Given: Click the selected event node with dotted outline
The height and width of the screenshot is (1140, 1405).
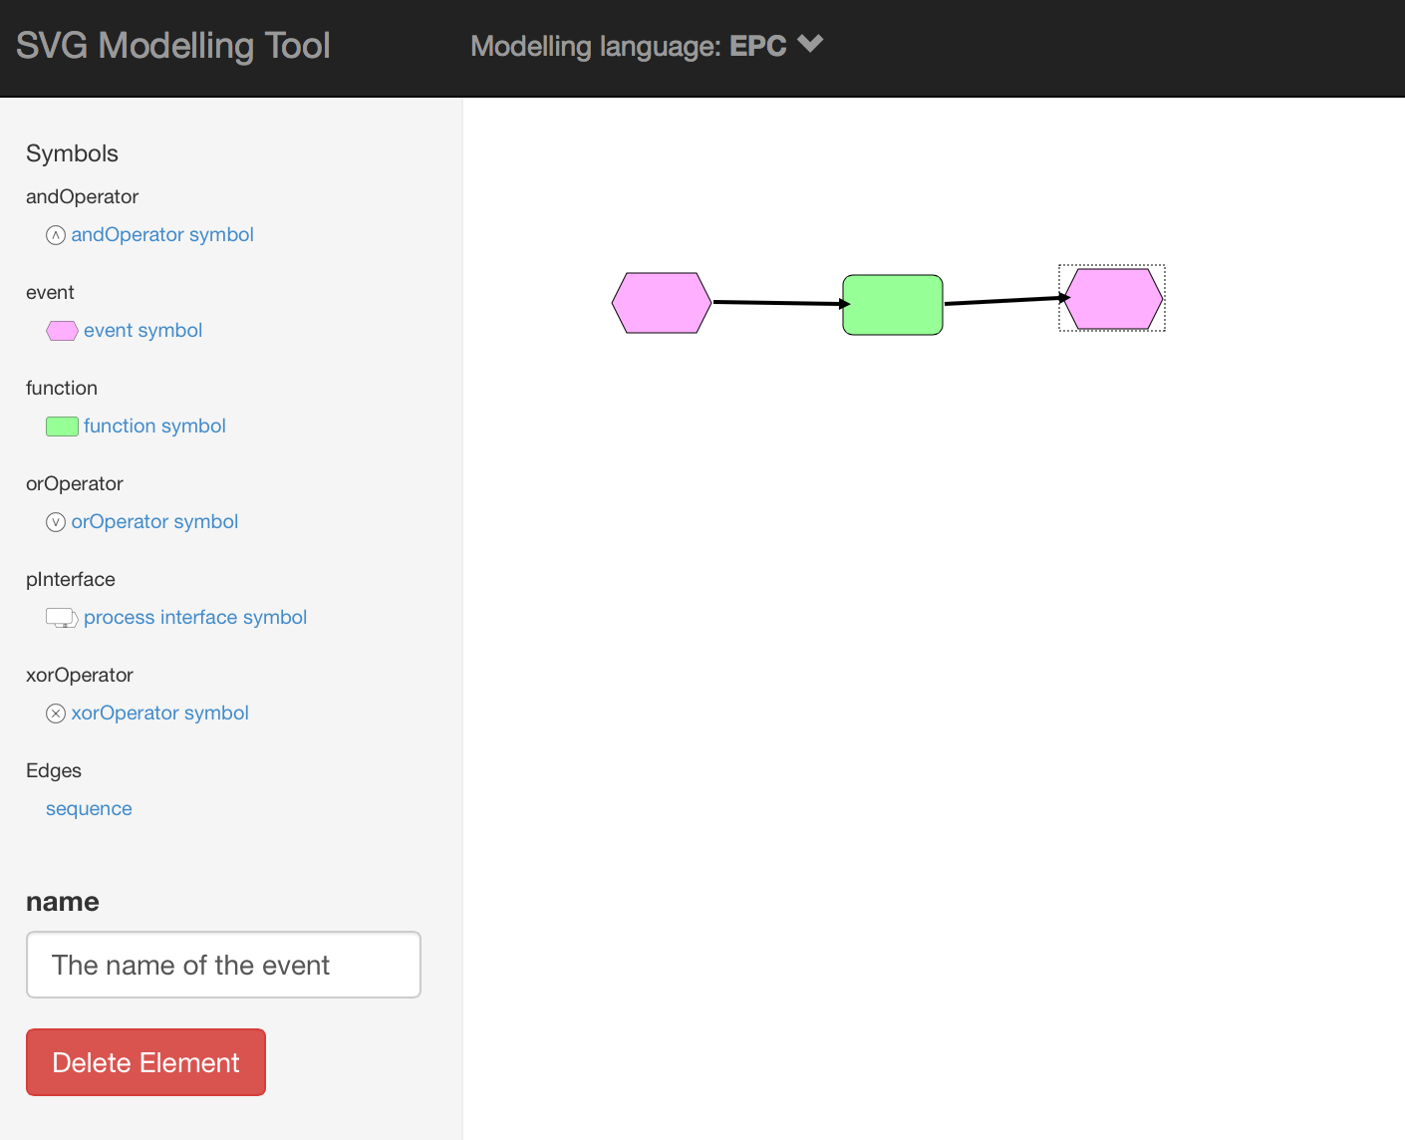Looking at the screenshot, I should (1113, 298).
